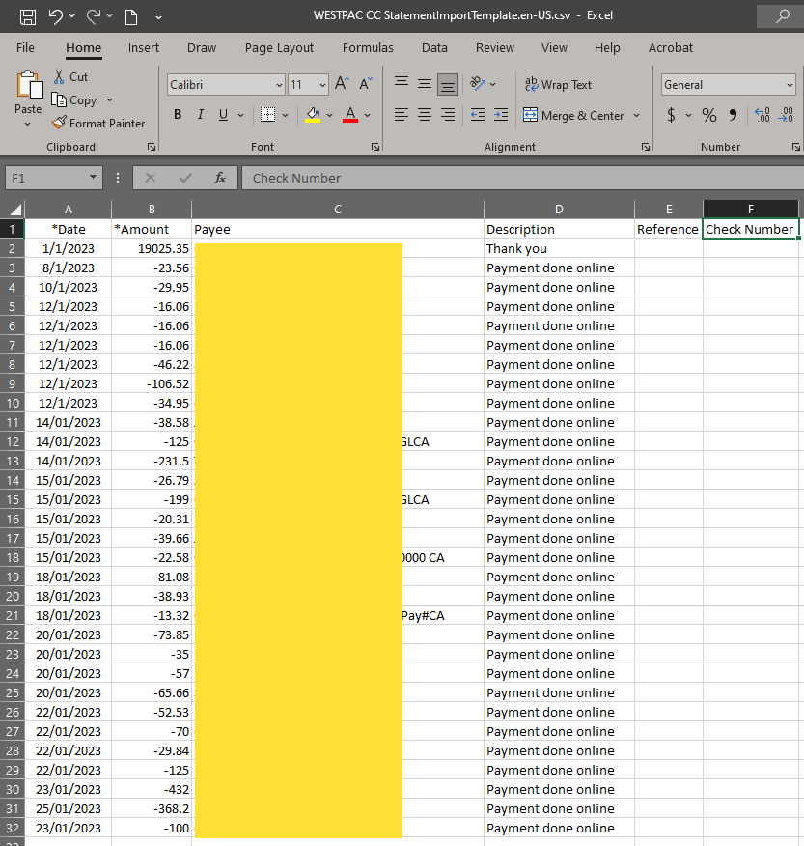
Task: Open the Borders dropdown arrow
Action: (x=286, y=115)
